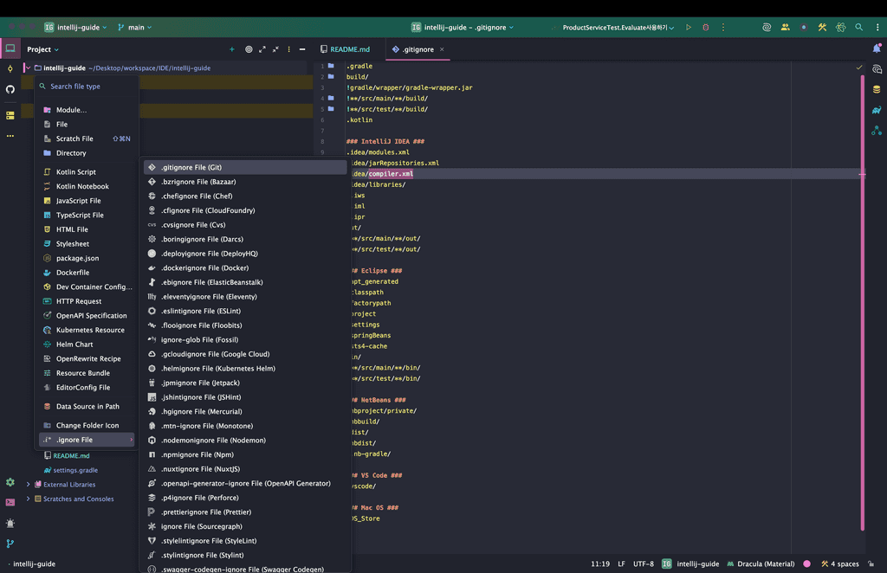This screenshot has height=573, width=887.
Task: Select .gitignore File (Git) from submenu
Action: tap(191, 167)
